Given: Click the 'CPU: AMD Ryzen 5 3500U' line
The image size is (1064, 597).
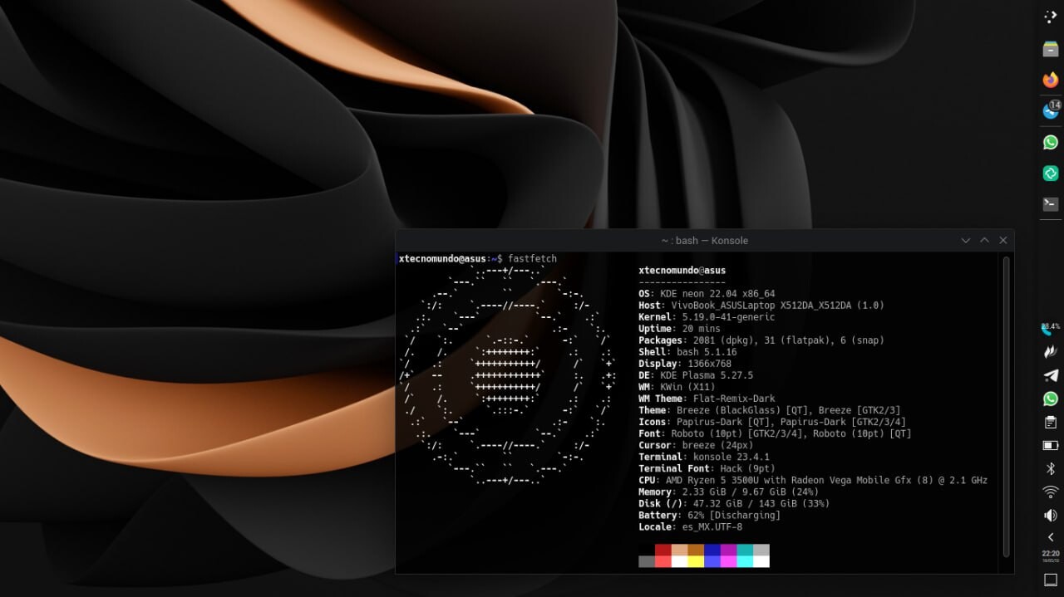Looking at the screenshot, I should pyautogui.click(x=813, y=480).
